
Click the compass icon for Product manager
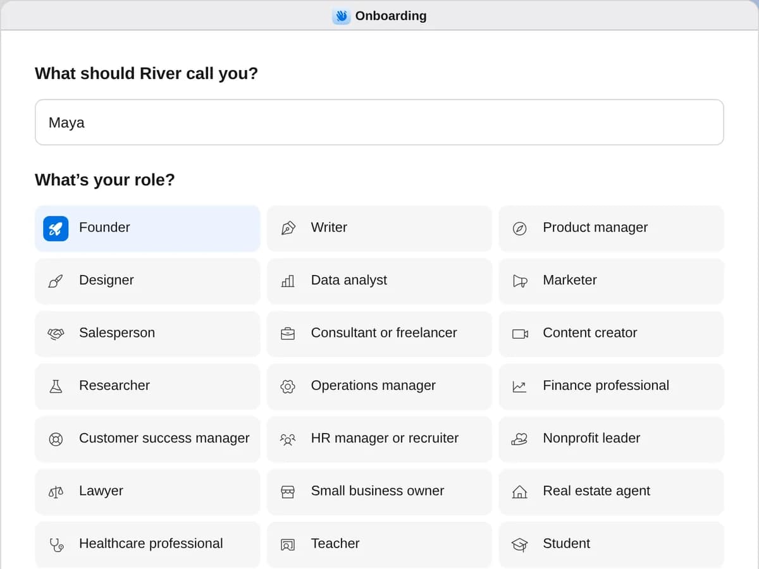(x=519, y=228)
